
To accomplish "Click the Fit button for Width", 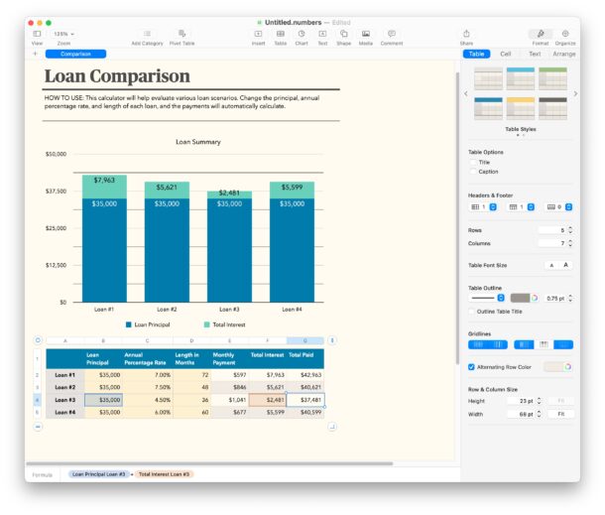I will [561, 414].
